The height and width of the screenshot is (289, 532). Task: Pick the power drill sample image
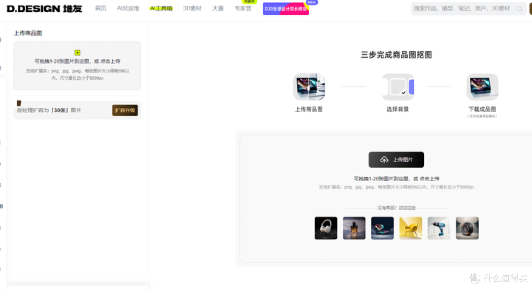[439, 228]
